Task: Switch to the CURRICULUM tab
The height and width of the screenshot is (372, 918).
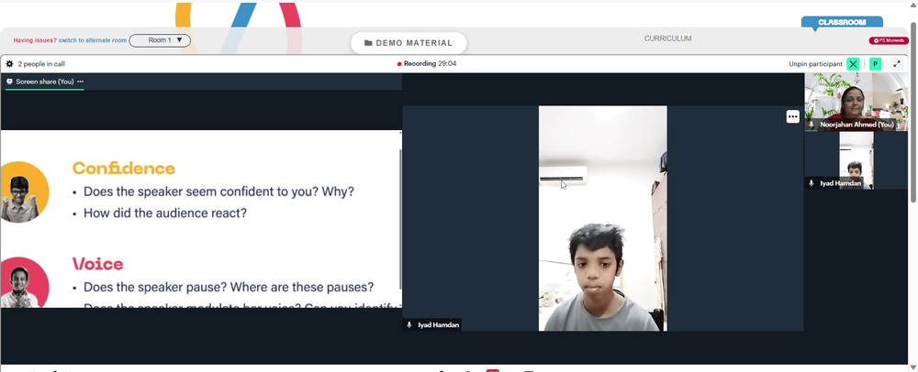Action: coord(668,38)
